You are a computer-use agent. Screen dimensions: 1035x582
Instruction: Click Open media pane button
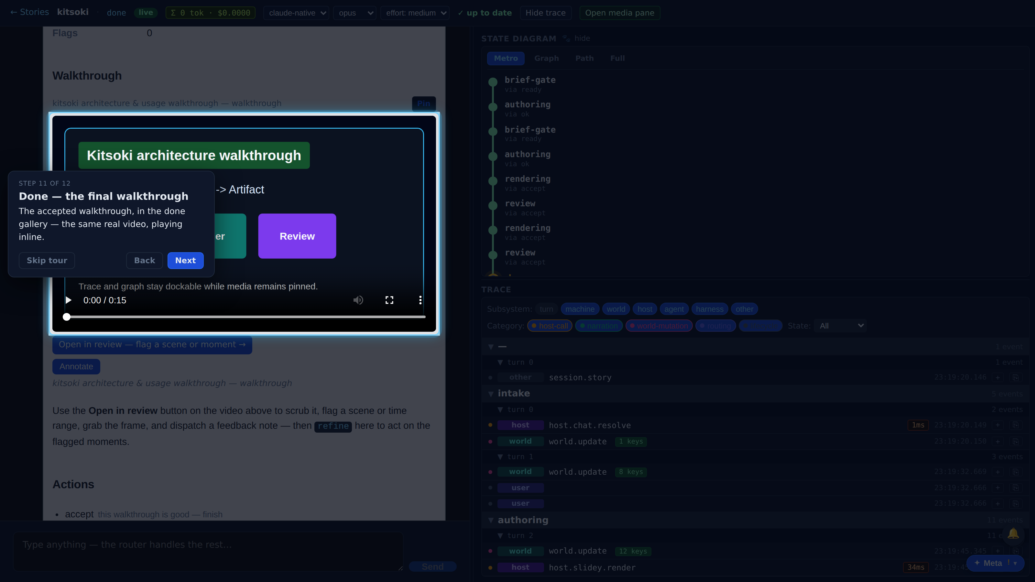click(x=620, y=13)
